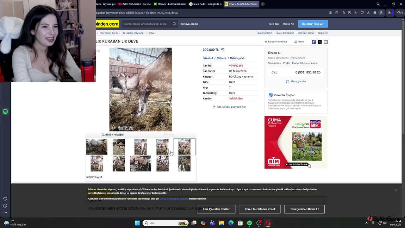Open the ad blocker shield icon
This screenshot has height=228, width=405.
349,13
